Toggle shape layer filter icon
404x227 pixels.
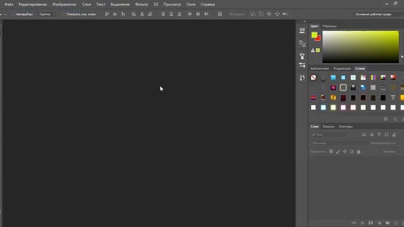[x=386, y=134]
